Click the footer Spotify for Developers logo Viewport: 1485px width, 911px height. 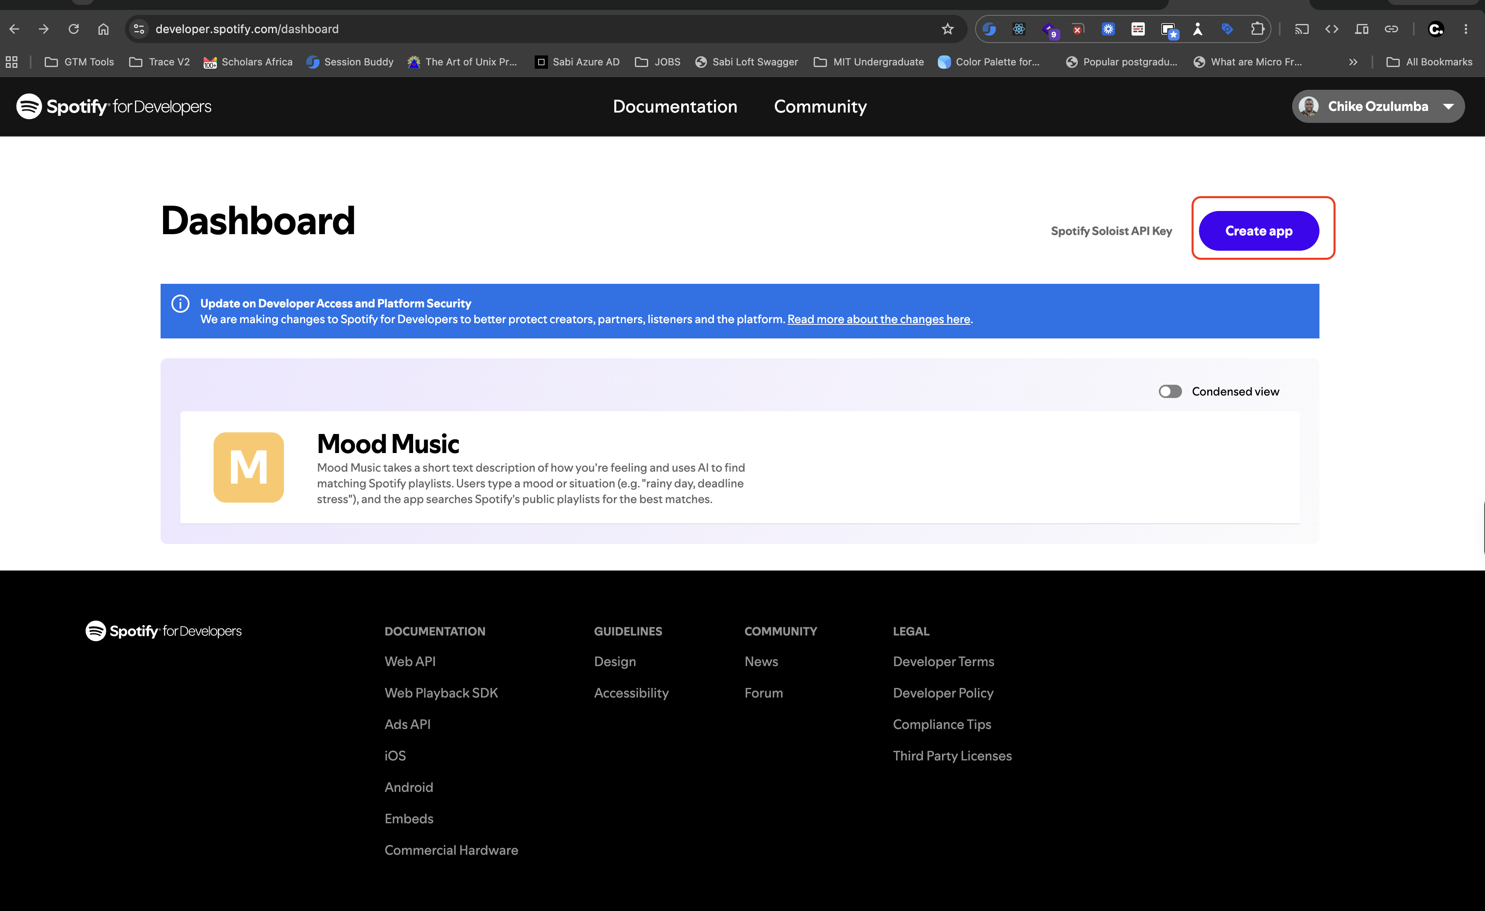(163, 631)
